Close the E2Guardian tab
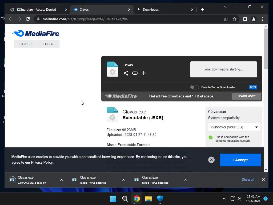Viewport: 273px width, 205px height. (x=66, y=10)
